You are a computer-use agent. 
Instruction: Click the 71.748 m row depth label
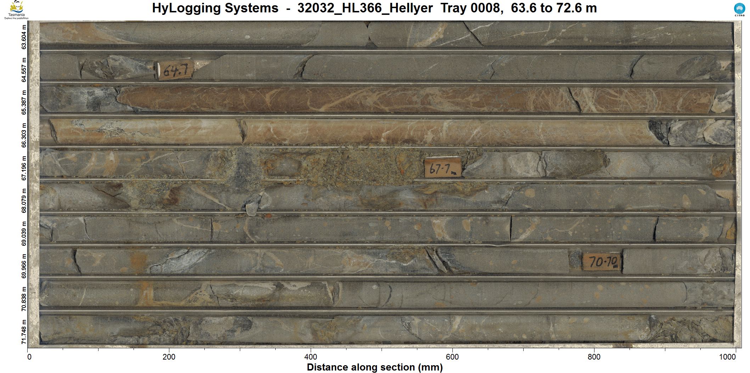tap(24, 331)
